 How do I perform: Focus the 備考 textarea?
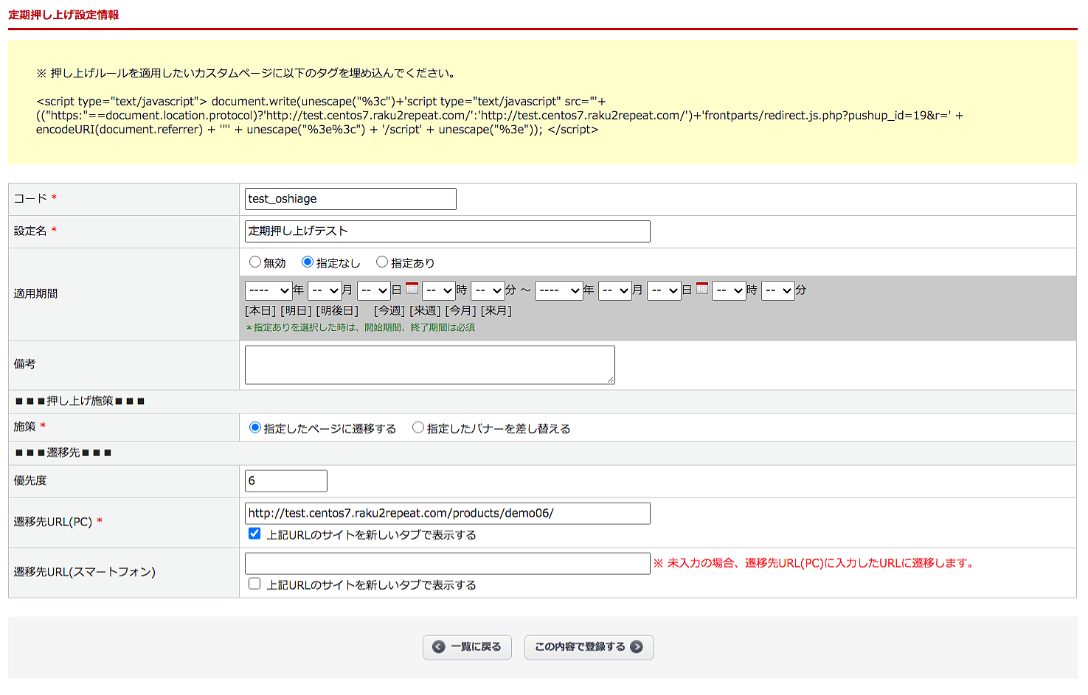coord(429,365)
